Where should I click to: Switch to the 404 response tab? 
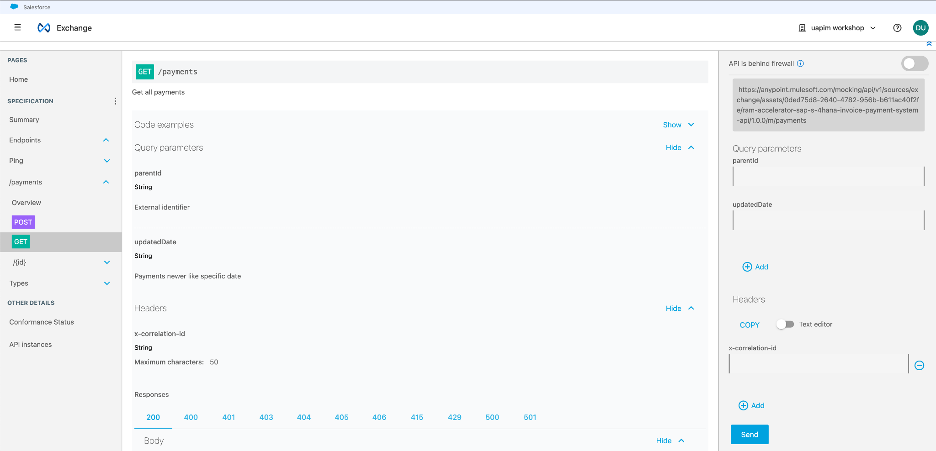tap(303, 417)
